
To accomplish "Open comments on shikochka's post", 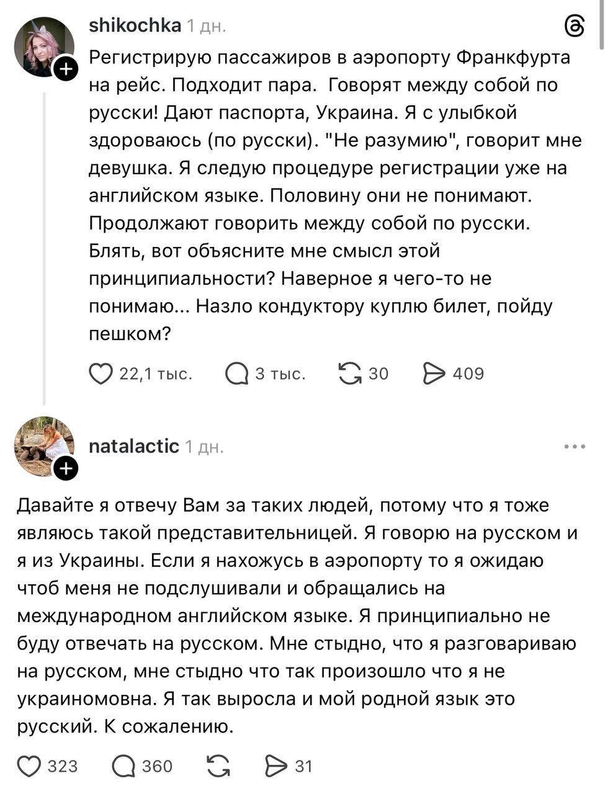I will pos(236,373).
